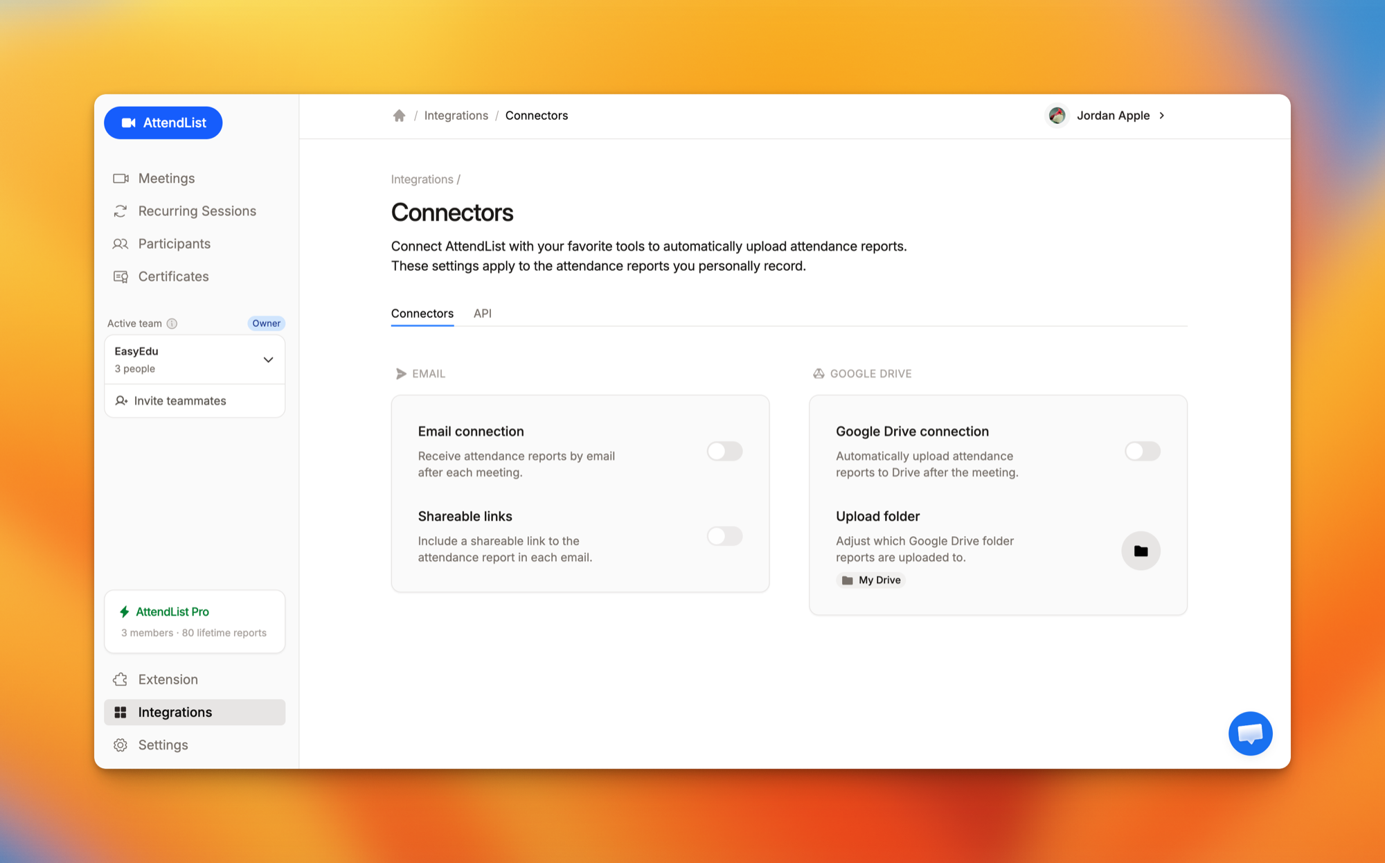Open the chat support bubble
This screenshot has height=863, width=1385.
point(1250,733)
